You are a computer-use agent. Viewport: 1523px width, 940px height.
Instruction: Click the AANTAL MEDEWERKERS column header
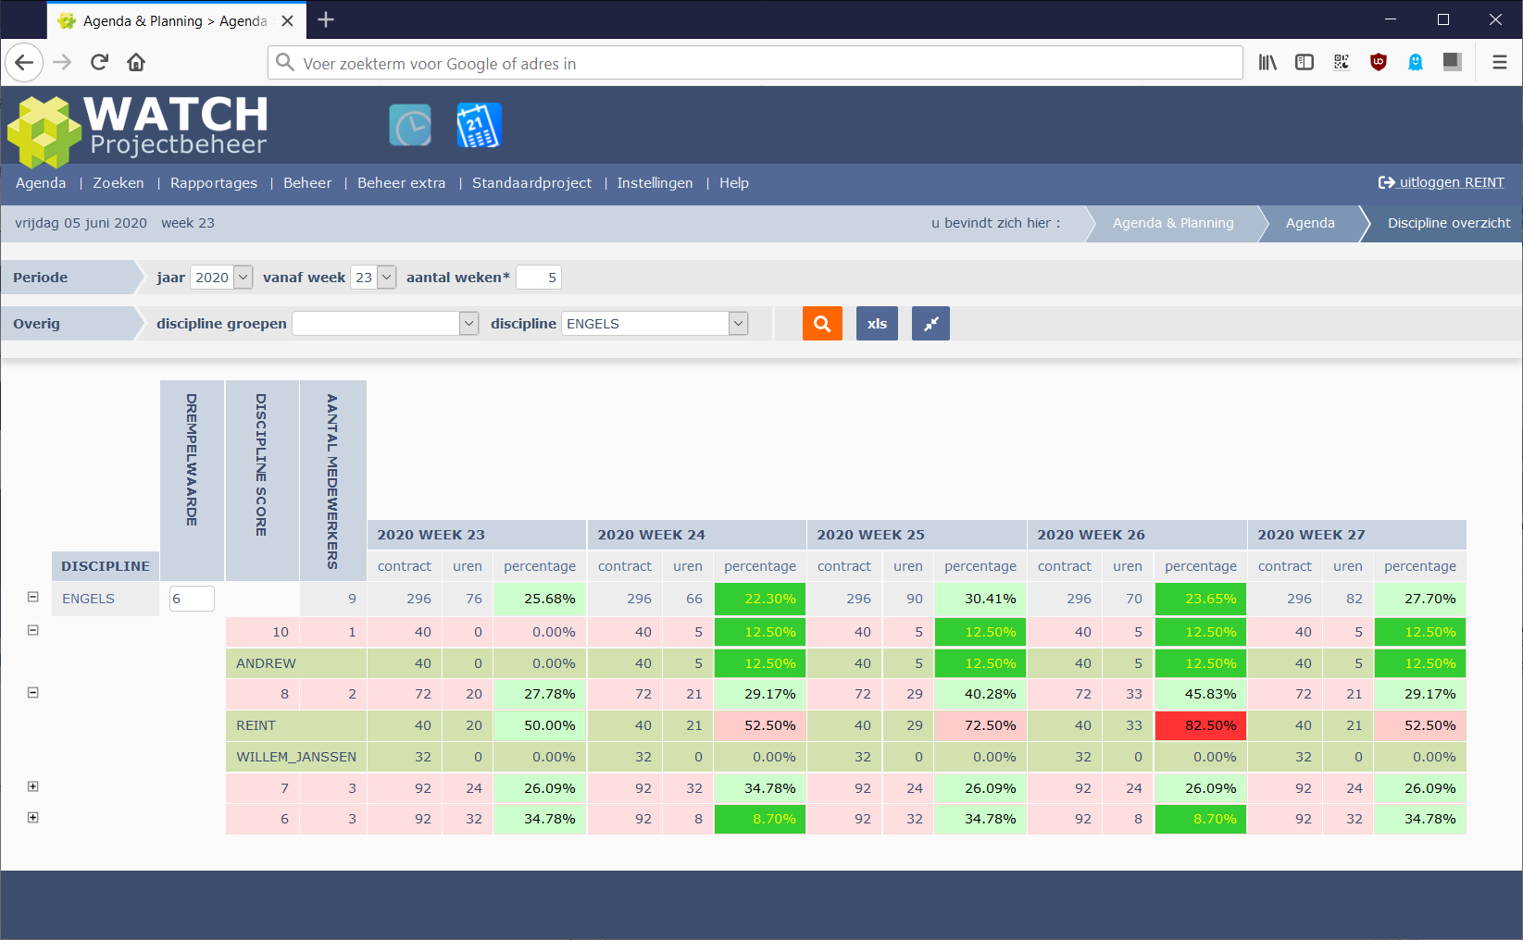pos(332,481)
